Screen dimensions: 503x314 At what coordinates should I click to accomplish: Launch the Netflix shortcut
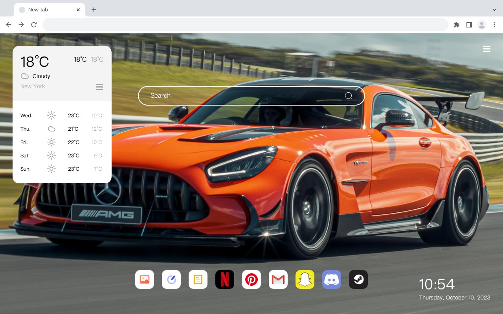(225, 279)
